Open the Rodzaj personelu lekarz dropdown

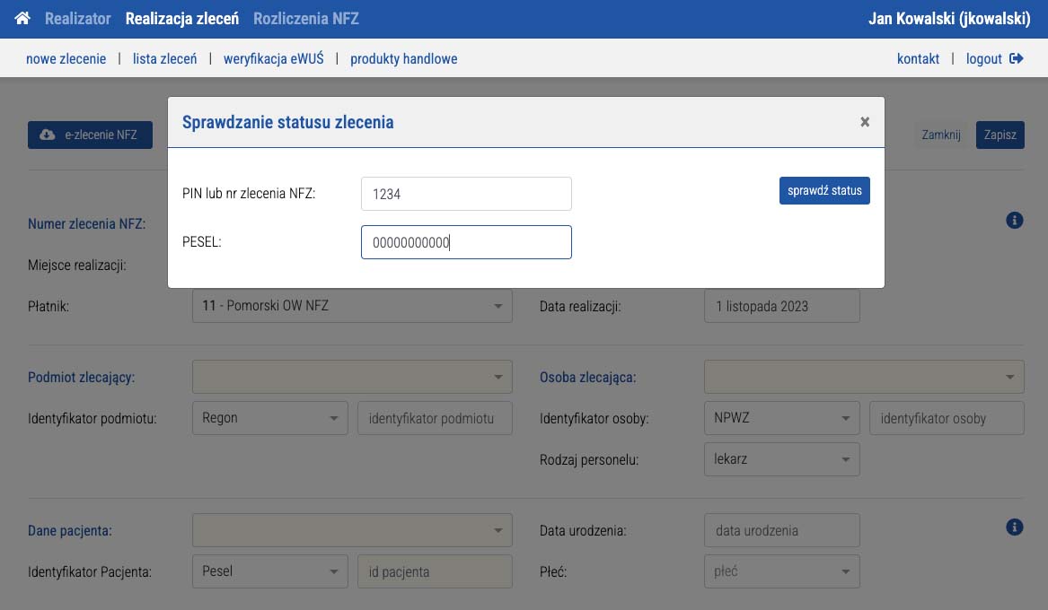(781, 459)
